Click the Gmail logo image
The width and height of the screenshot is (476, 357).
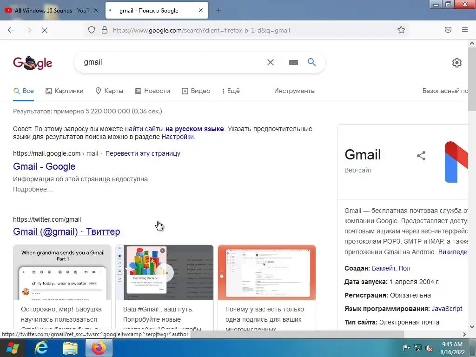pos(456,162)
